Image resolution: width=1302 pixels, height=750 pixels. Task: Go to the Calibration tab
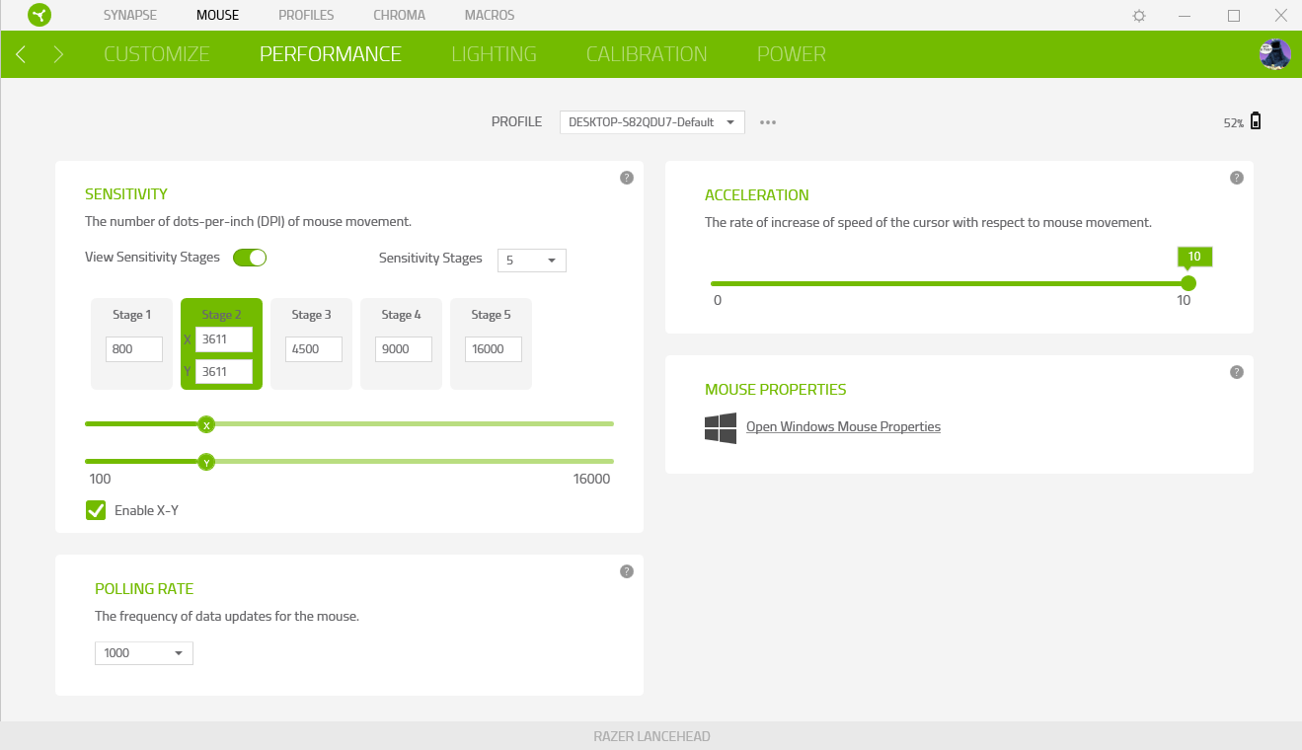click(x=647, y=54)
